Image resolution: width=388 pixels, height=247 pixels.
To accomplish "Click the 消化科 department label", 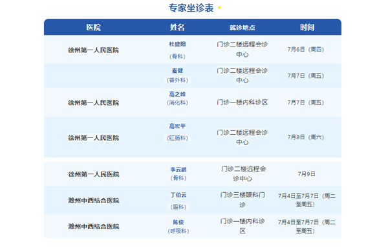I will pyautogui.click(x=177, y=103).
